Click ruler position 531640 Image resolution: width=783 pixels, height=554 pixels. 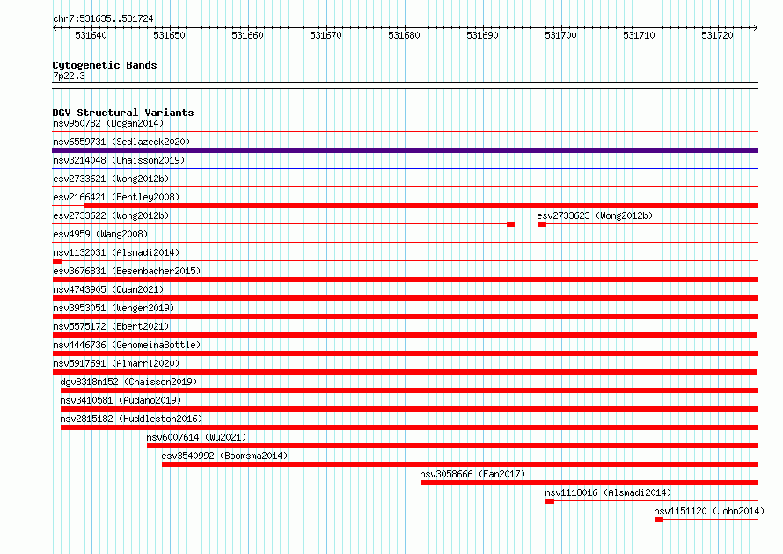point(91,35)
